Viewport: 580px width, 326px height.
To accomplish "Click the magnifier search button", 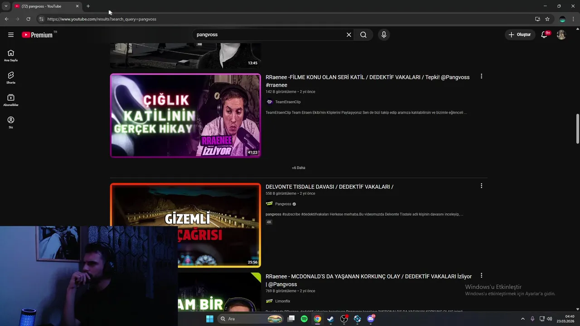I will pos(363,35).
